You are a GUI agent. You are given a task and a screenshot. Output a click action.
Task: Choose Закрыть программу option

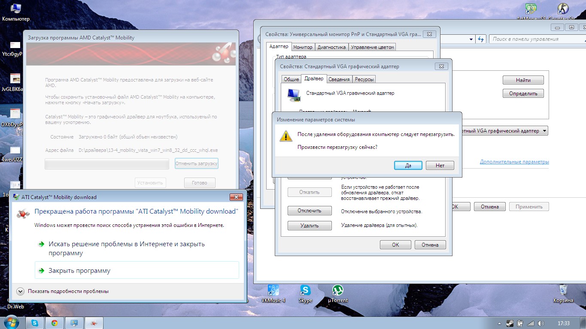(x=137, y=271)
